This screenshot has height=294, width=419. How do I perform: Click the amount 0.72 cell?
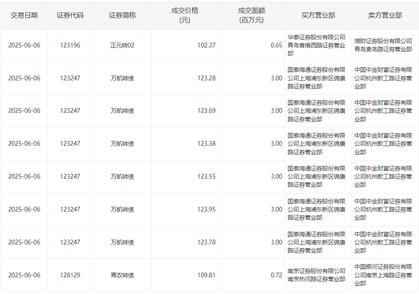click(x=251, y=275)
